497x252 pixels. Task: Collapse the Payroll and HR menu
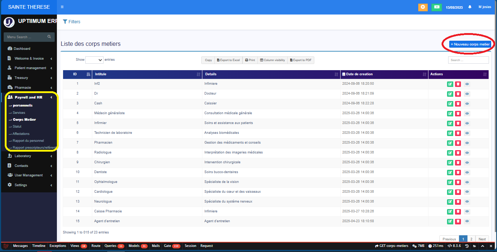click(29, 97)
